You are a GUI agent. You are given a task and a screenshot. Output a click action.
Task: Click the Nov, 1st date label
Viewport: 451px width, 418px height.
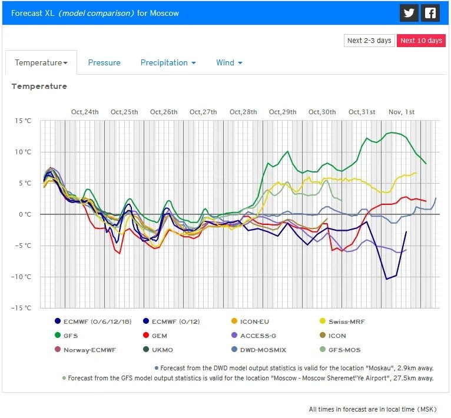[402, 112]
